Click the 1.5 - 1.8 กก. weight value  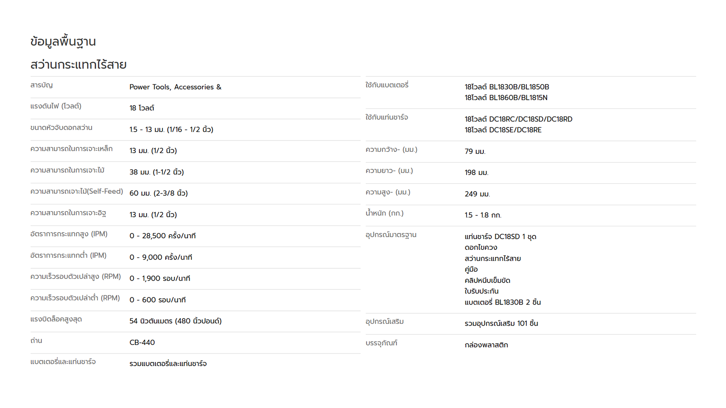click(483, 215)
